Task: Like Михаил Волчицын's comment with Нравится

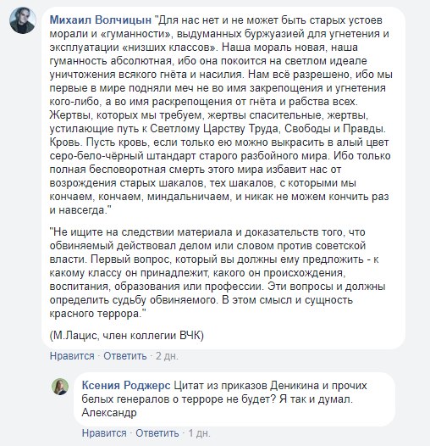Action: (x=72, y=356)
